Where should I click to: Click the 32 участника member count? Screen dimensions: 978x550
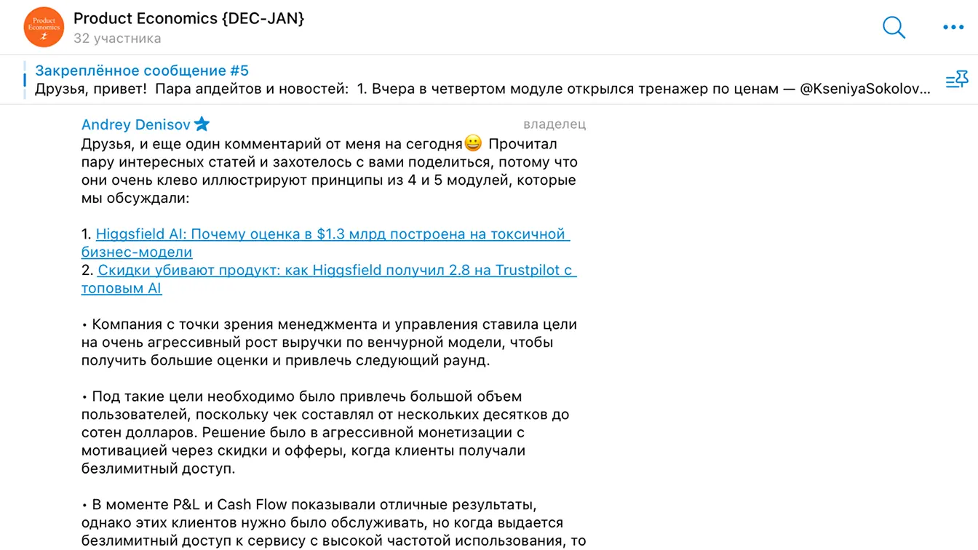[117, 39]
